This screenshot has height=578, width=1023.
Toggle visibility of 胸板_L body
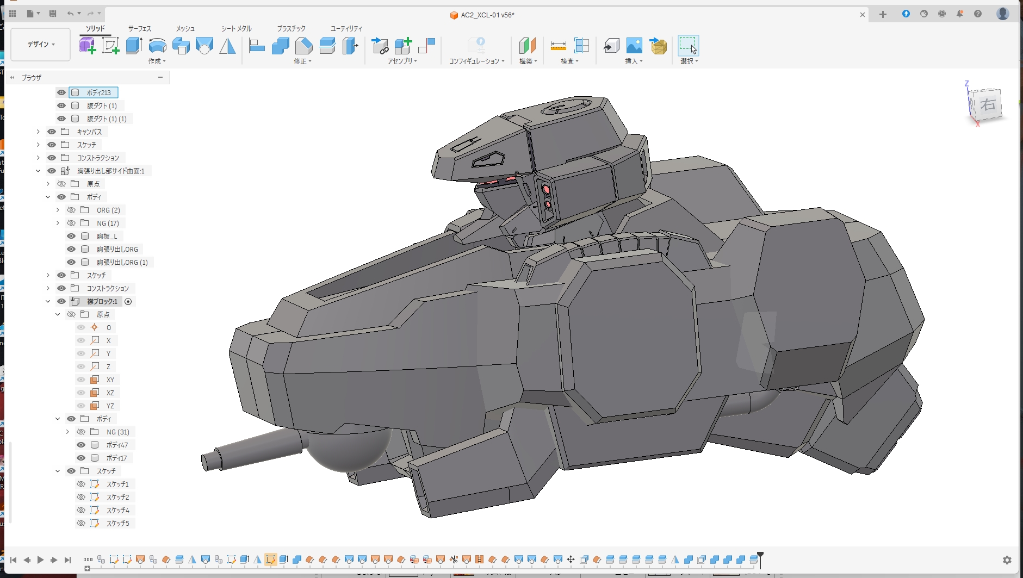(x=71, y=236)
